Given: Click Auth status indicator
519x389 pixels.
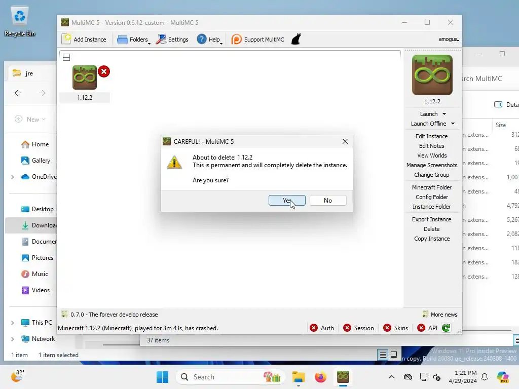Looking at the screenshot, I should click(x=322, y=328).
